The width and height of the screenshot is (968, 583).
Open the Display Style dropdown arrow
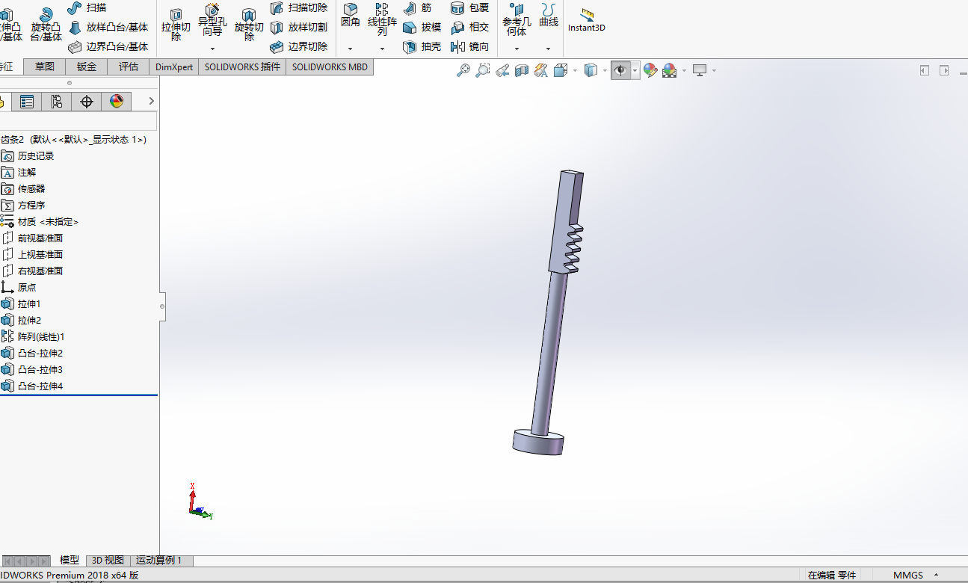605,70
